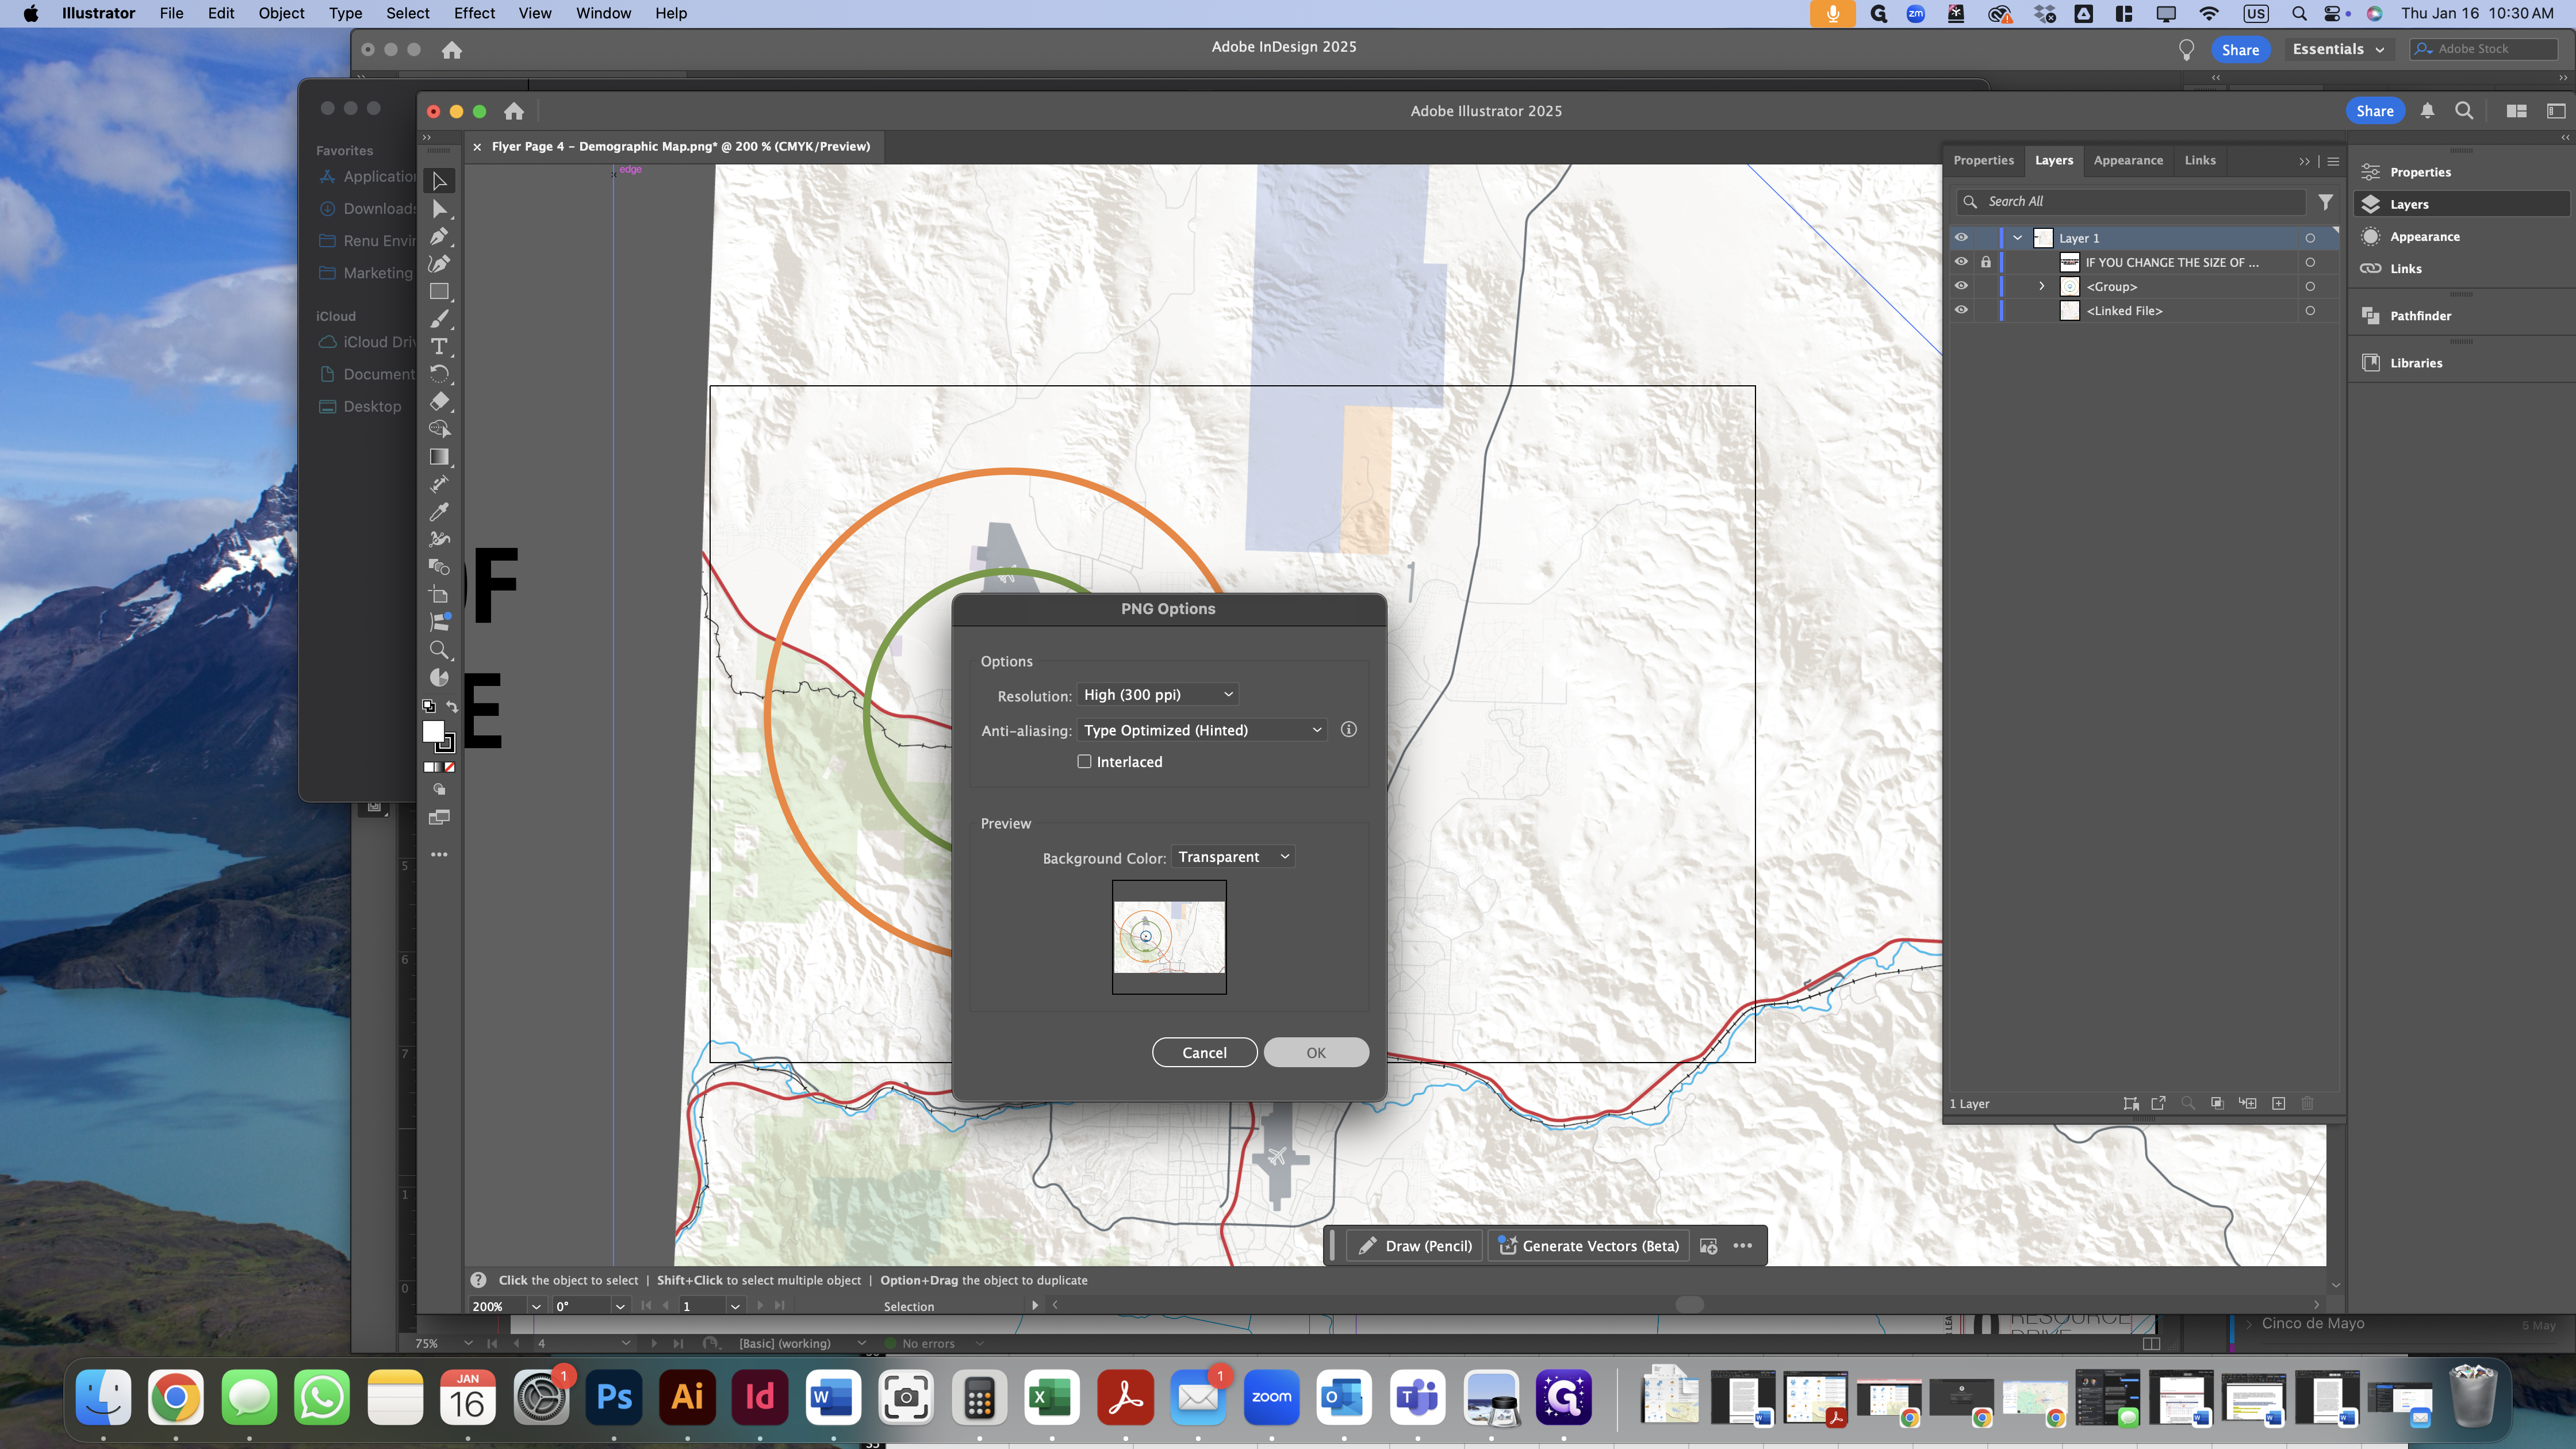
Task: Select the Zoom tool in toolbar
Action: (x=439, y=650)
